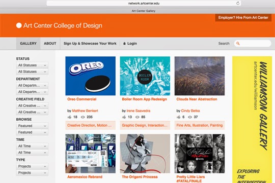Open the upper All Statuses dropdown
Viewport: 275px width, 183px height.
pos(32,65)
